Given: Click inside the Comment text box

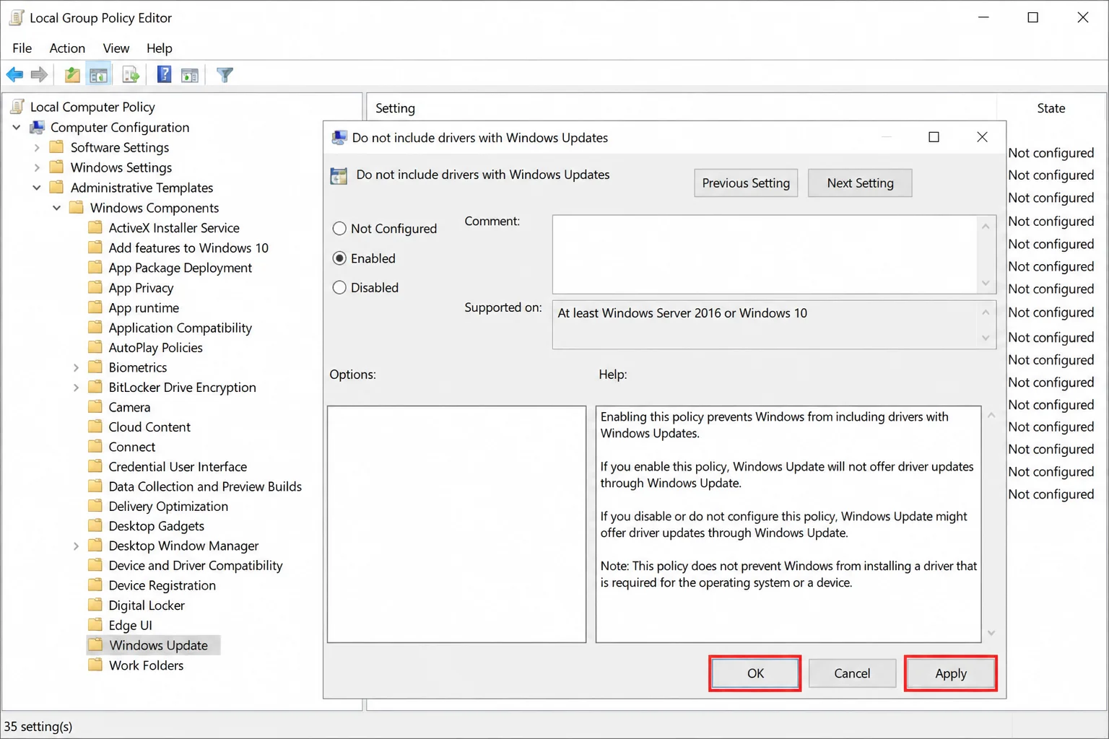Looking at the screenshot, I should (765, 254).
